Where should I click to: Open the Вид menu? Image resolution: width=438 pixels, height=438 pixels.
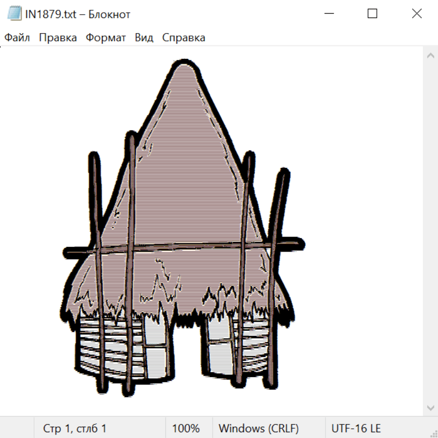point(144,38)
